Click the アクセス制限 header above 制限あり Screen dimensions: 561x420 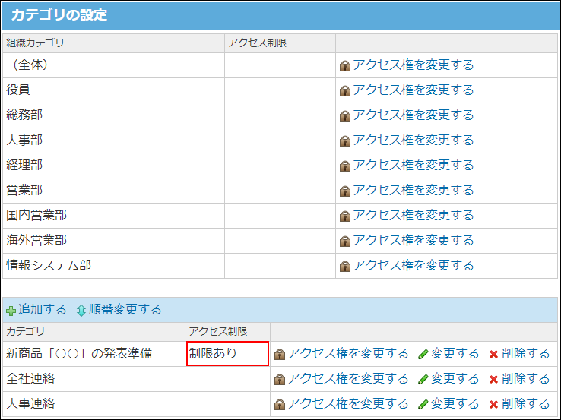(x=218, y=331)
